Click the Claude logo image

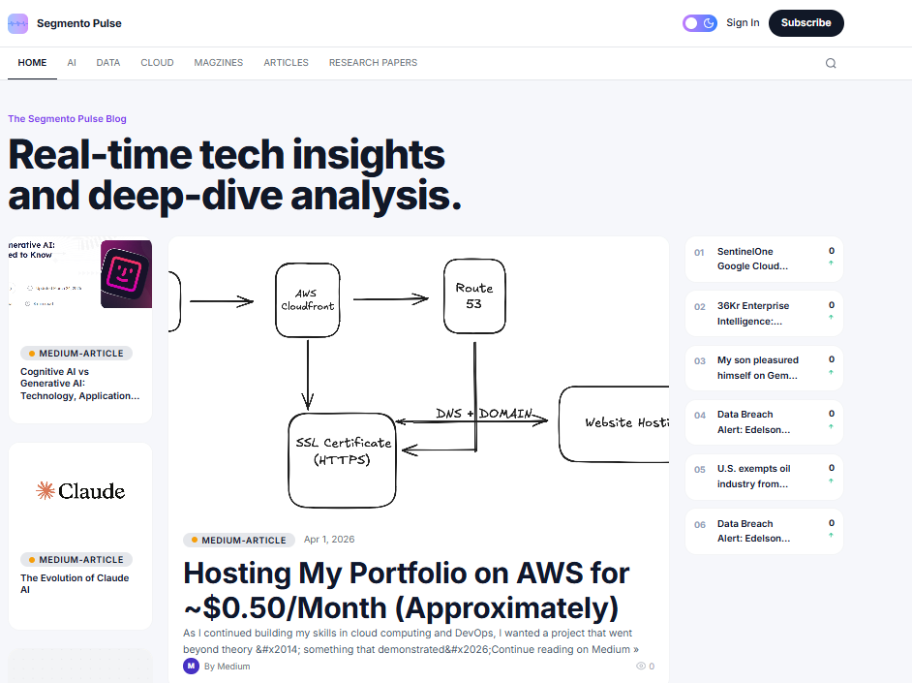80,491
